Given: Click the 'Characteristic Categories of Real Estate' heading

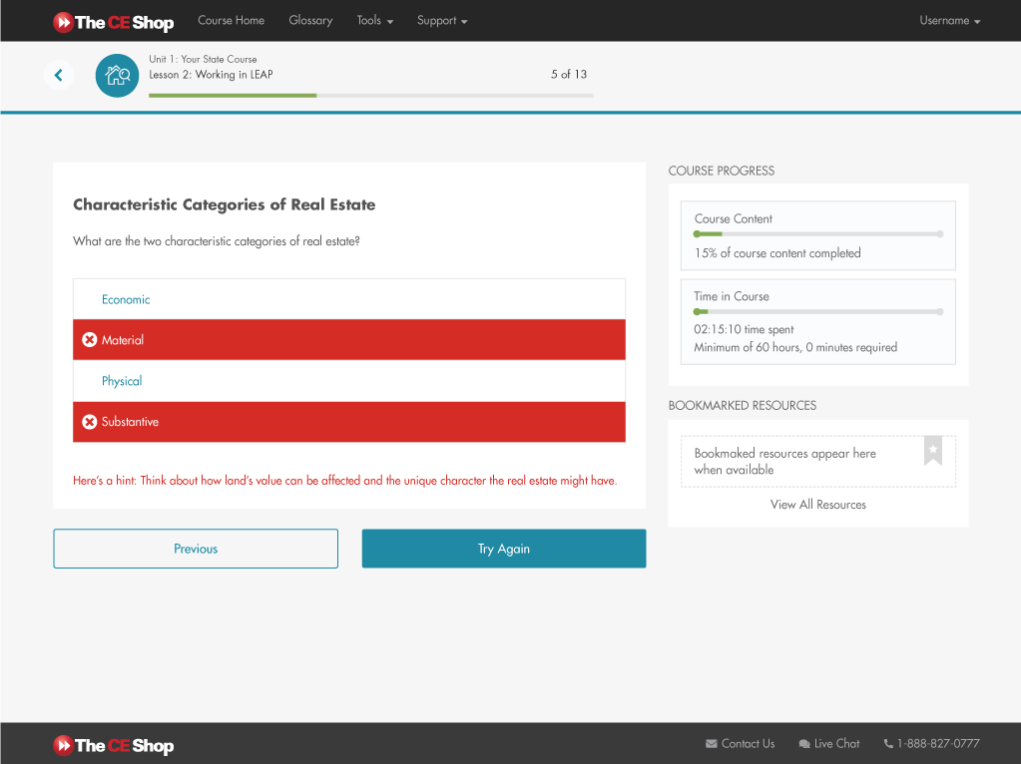Looking at the screenshot, I should (224, 205).
